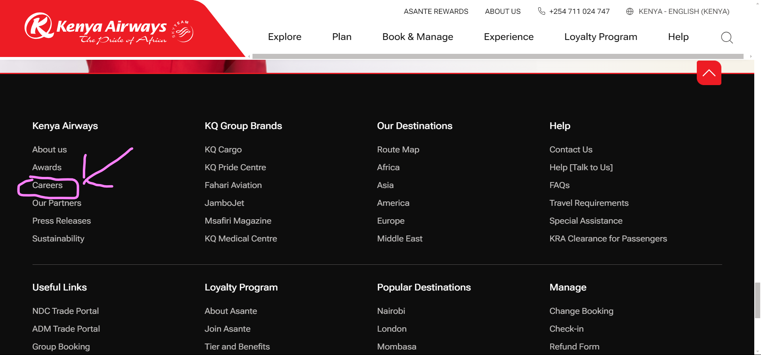Open Group Booking link
This screenshot has width=761, height=355.
61,347
